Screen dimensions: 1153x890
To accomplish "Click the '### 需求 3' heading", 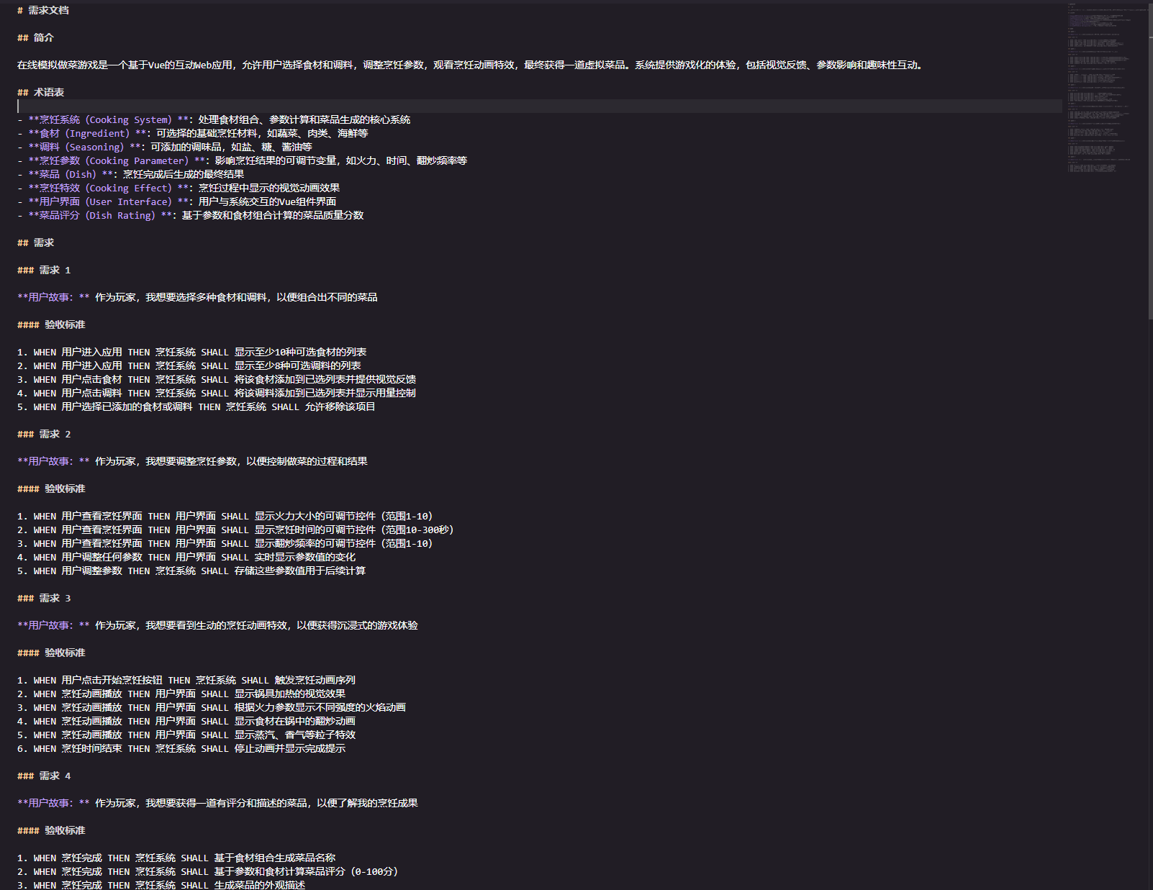I will (44, 598).
